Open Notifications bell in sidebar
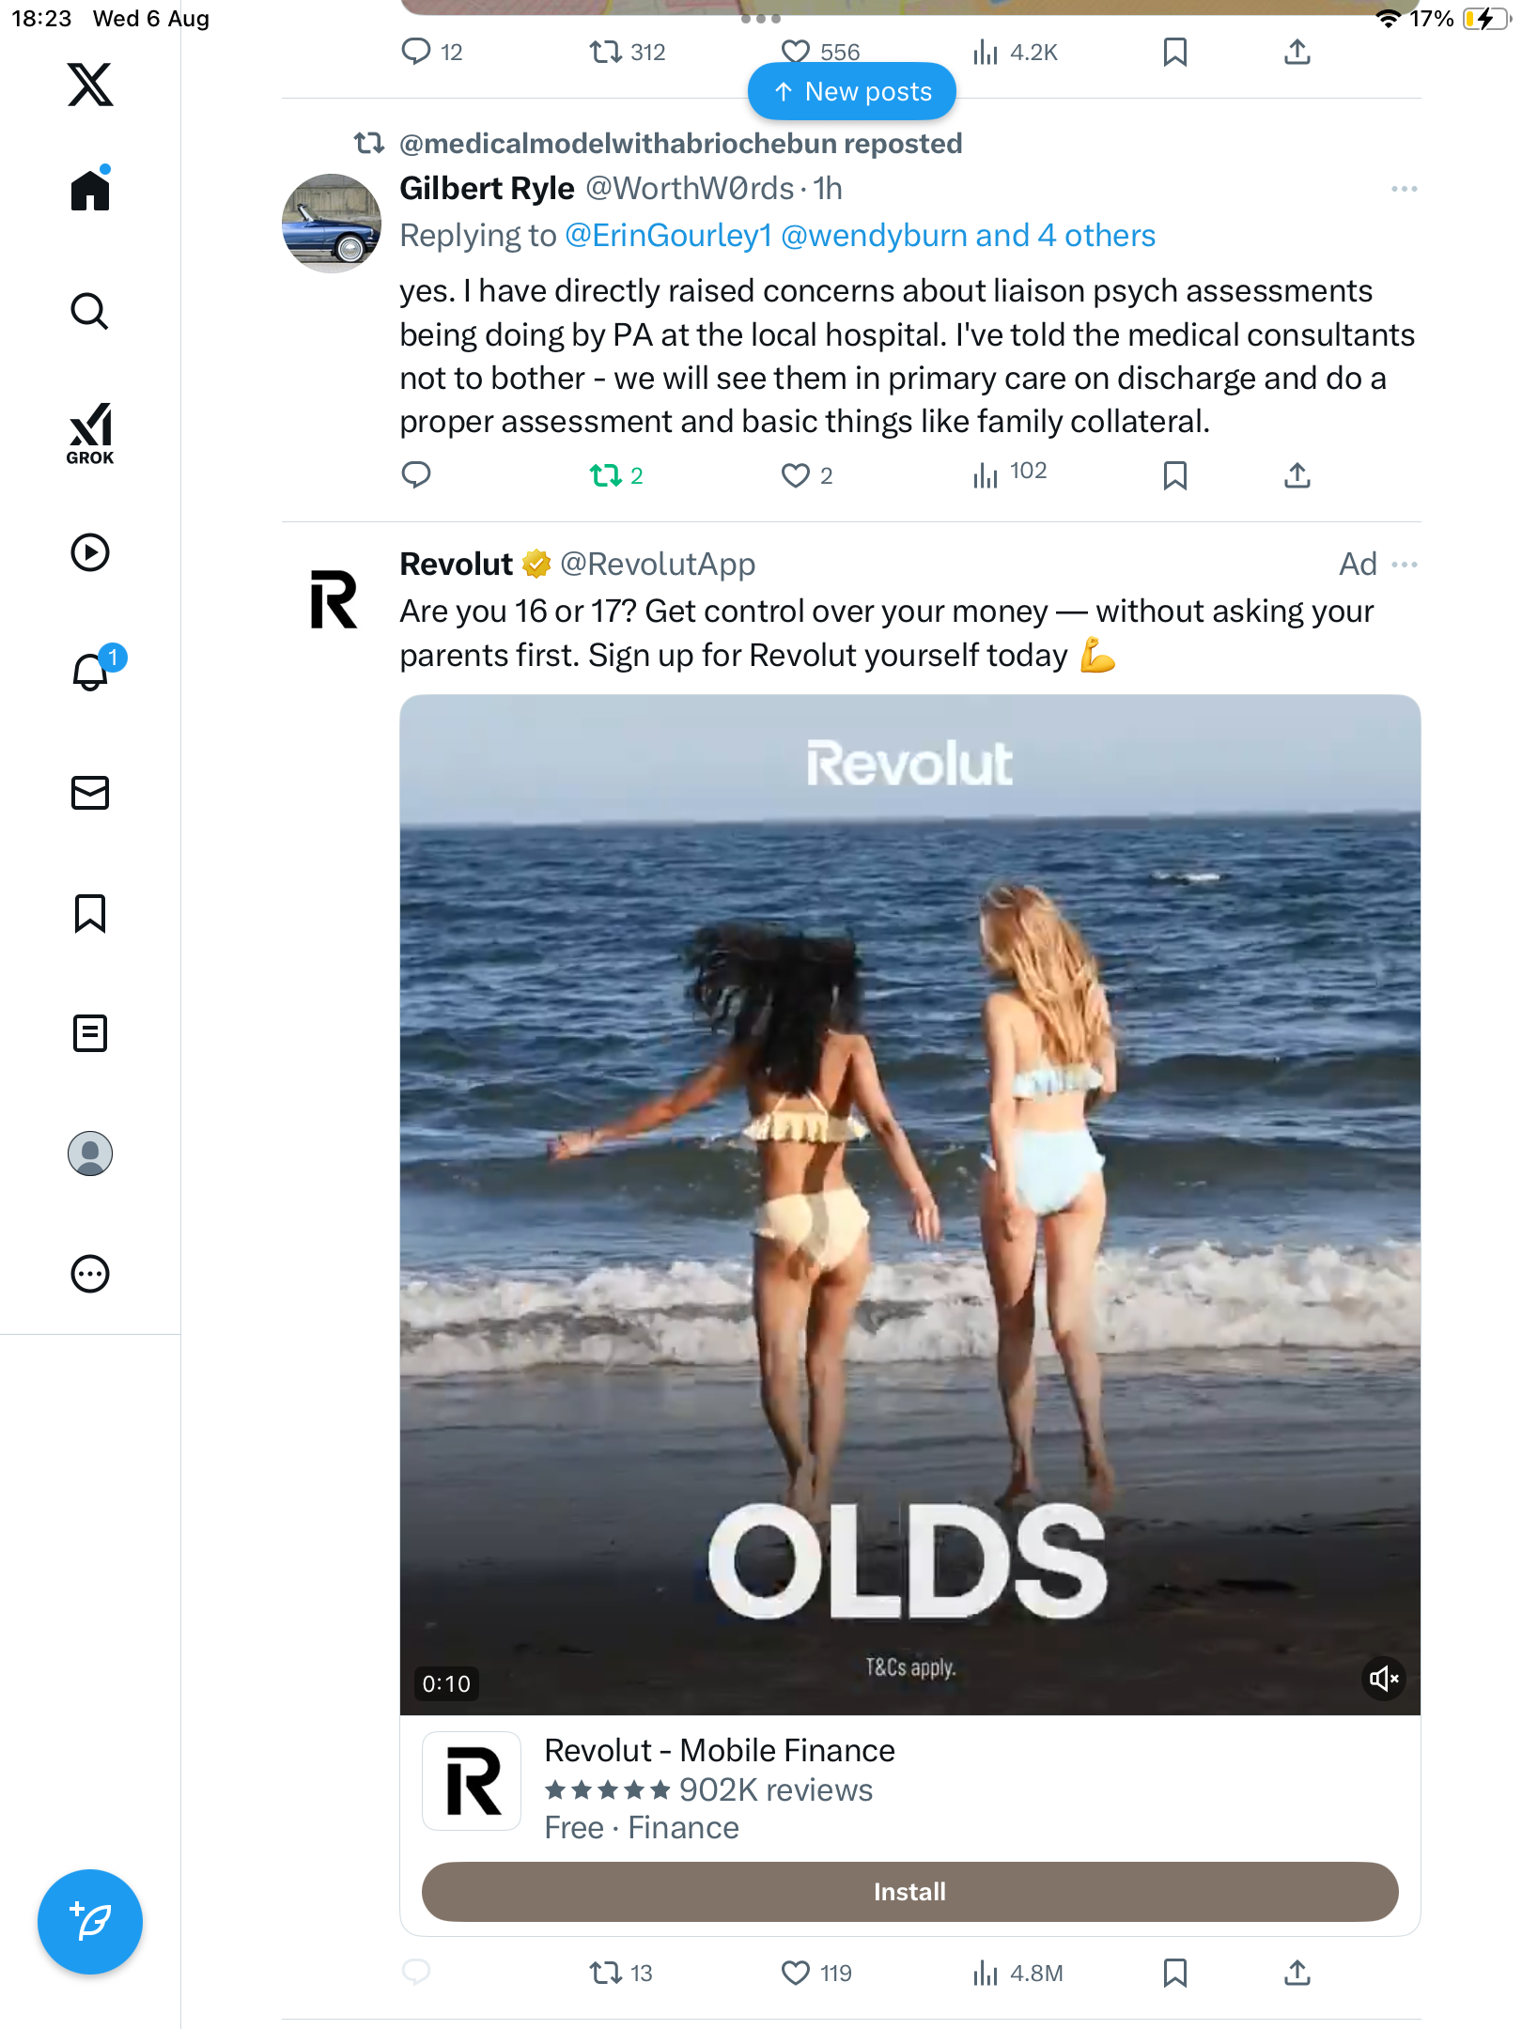The height and width of the screenshot is (2029, 1522). tap(91, 672)
